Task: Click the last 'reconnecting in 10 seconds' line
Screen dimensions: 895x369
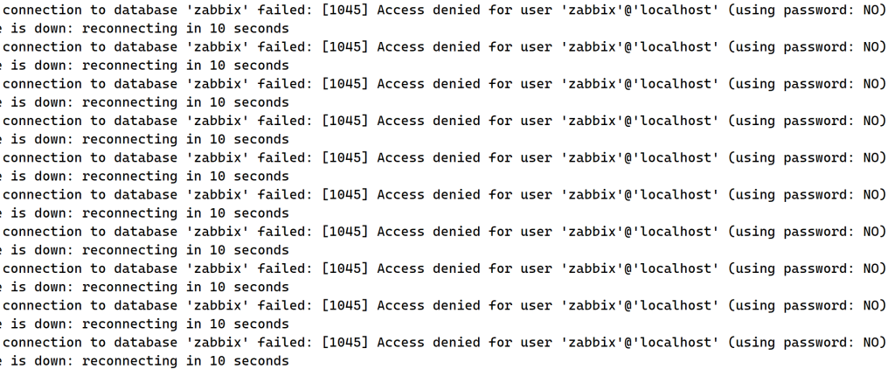Action: [x=144, y=361]
